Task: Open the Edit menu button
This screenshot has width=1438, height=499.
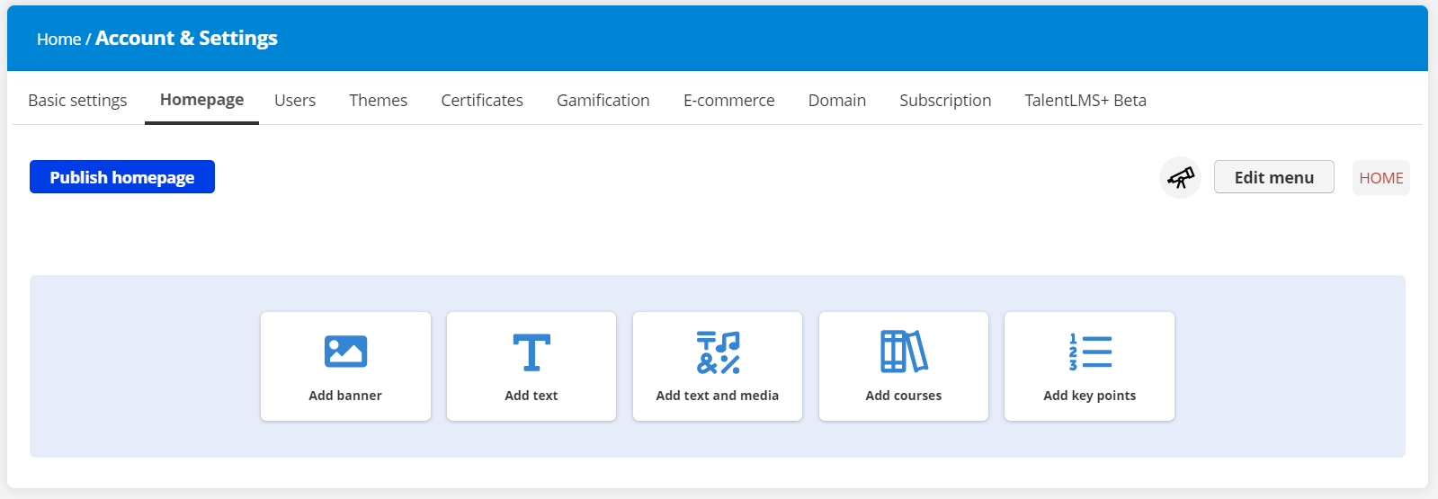Action: coord(1273,177)
